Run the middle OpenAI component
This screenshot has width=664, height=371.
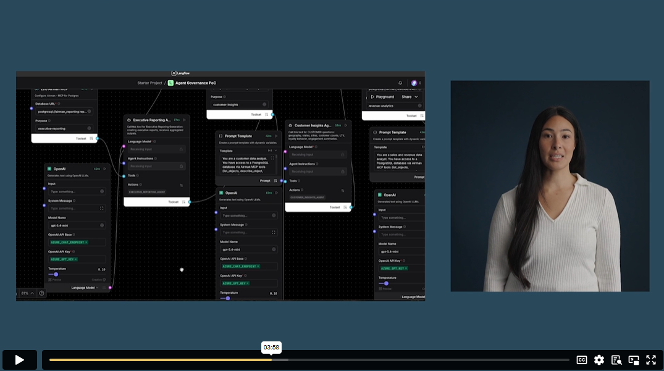pyautogui.click(x=277, y=193)
